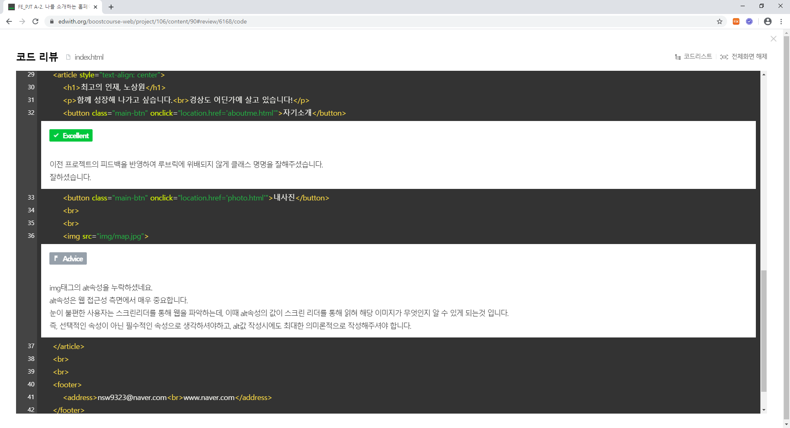Click the closing article tag line
This screenshot has height=428, width=790.
point(69,346)
